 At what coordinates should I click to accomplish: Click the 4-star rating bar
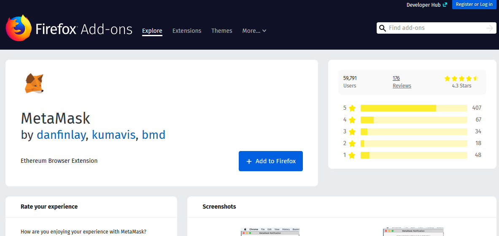click(414, 120)
